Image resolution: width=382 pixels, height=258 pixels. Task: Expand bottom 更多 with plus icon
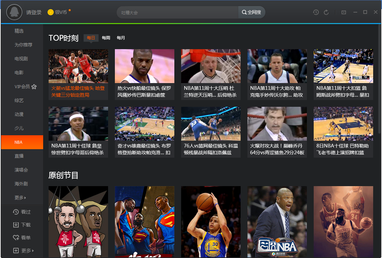[x=23, y=251]
